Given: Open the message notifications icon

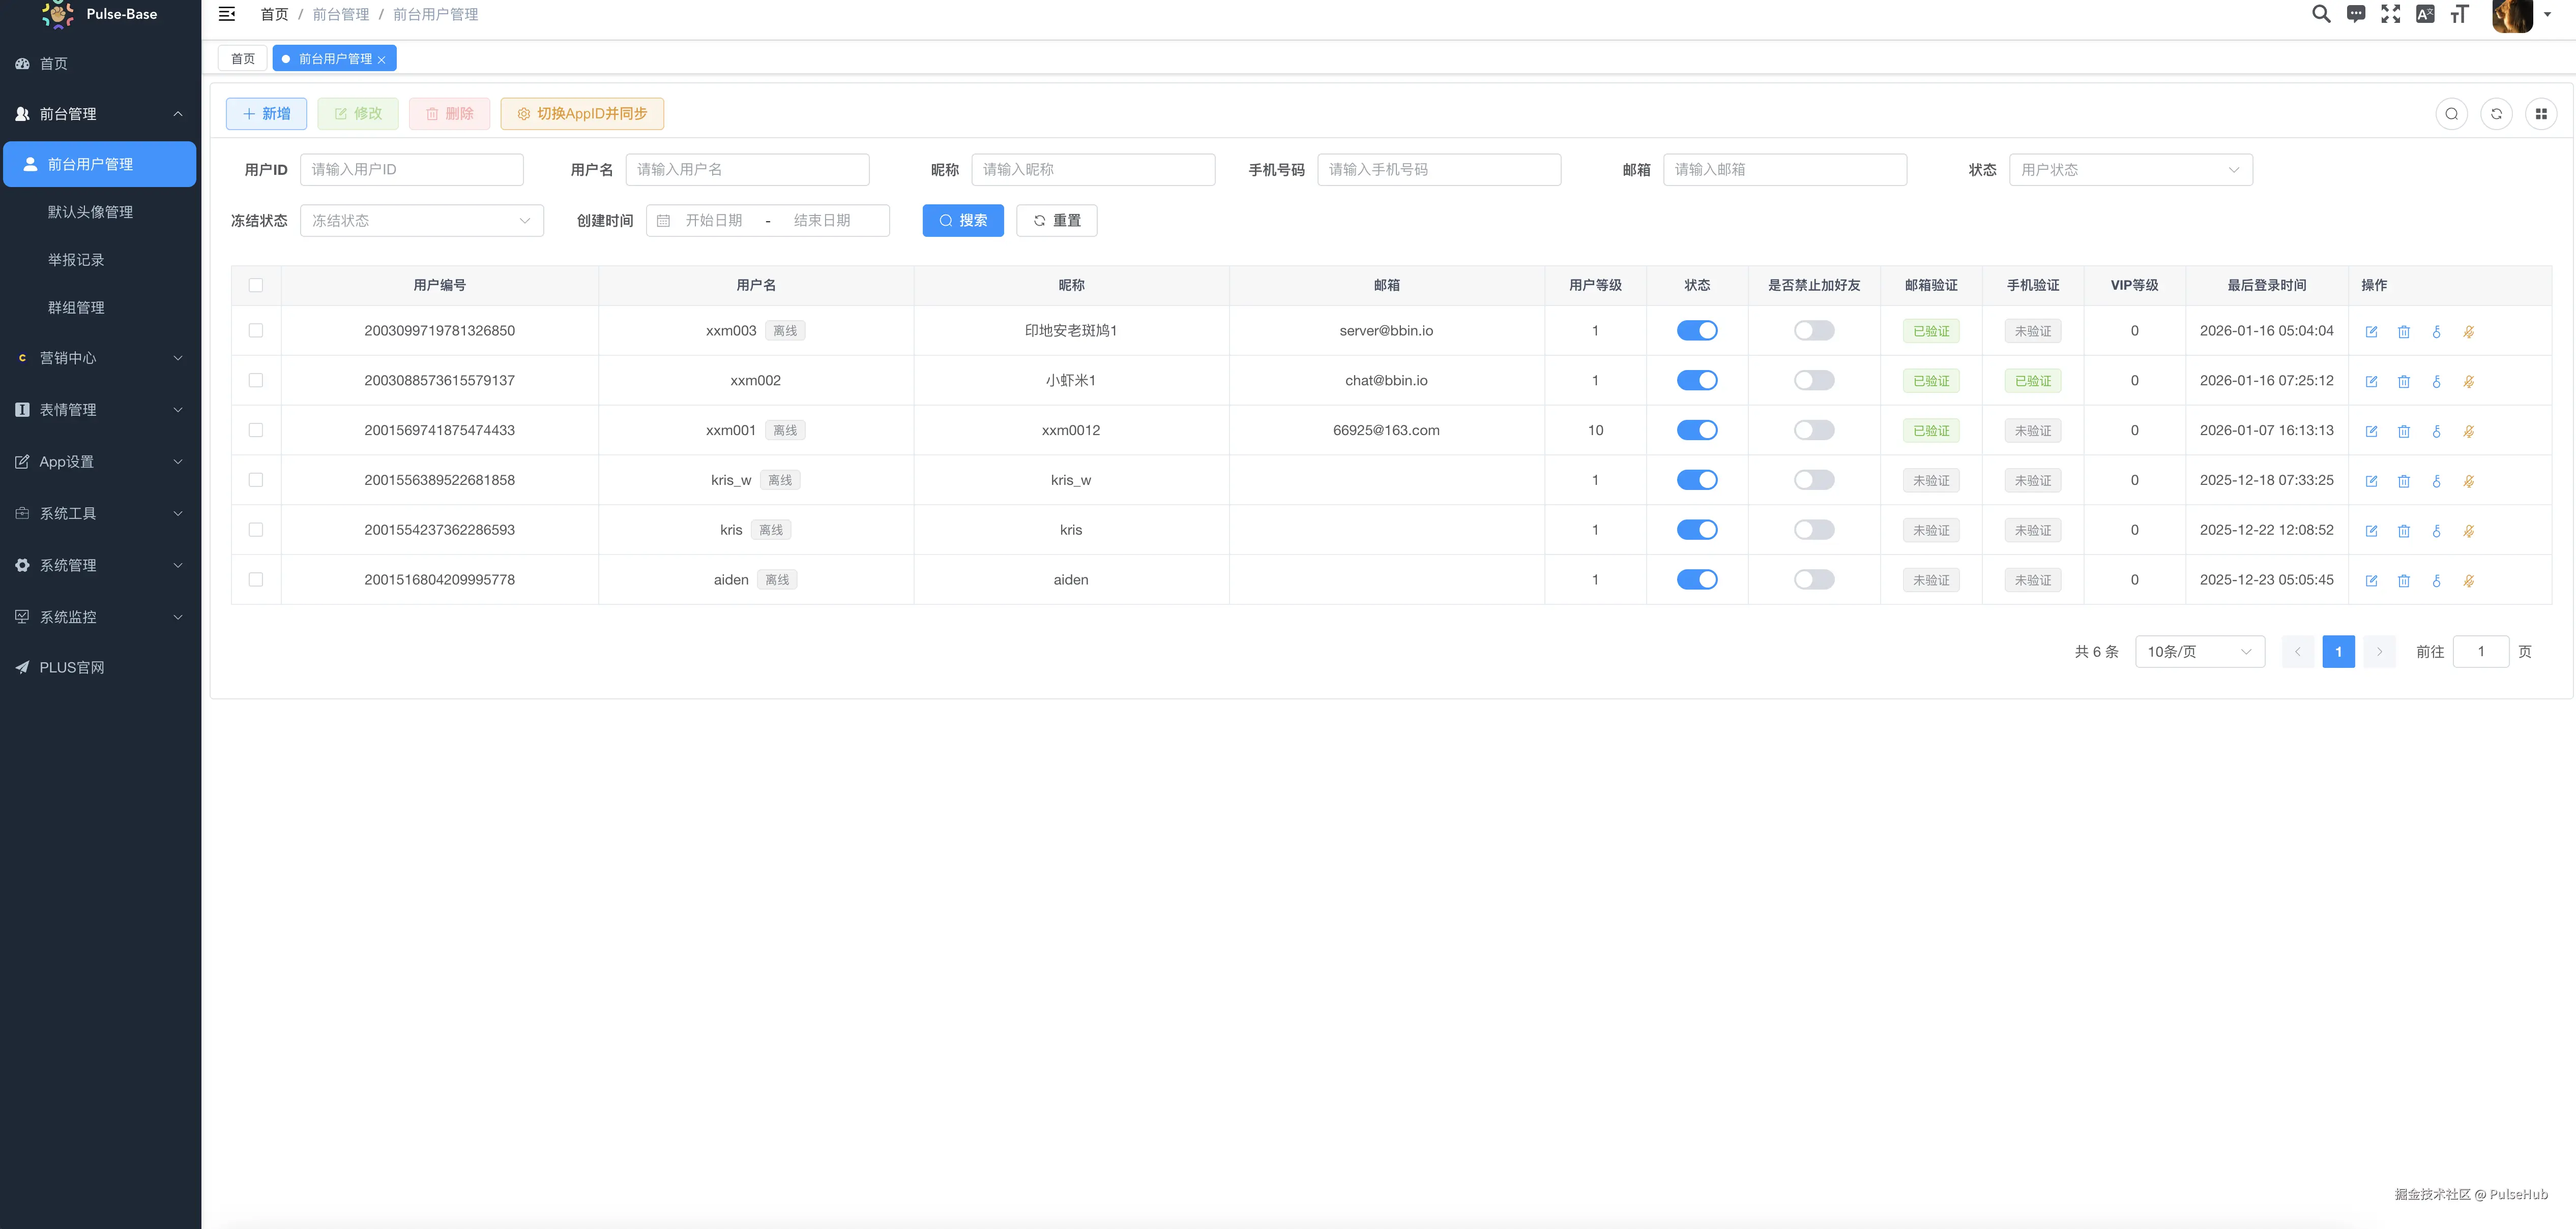Looking at the screenshot, I should (x=2356, y=14).
